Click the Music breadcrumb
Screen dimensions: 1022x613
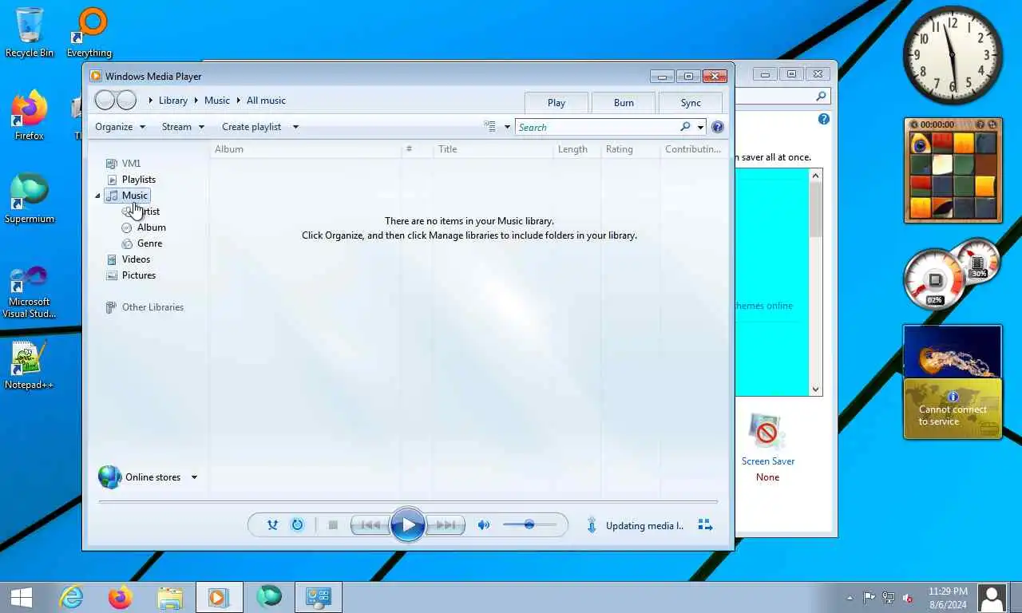coord(216,101)
